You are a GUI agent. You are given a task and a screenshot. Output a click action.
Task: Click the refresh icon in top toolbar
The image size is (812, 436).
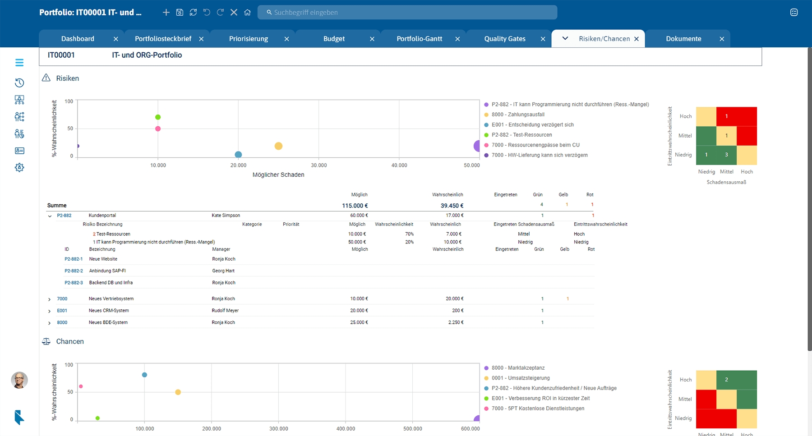tap(193, 13)
